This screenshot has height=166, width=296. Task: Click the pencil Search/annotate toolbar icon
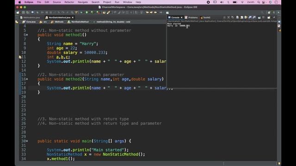tap(108, 12)
